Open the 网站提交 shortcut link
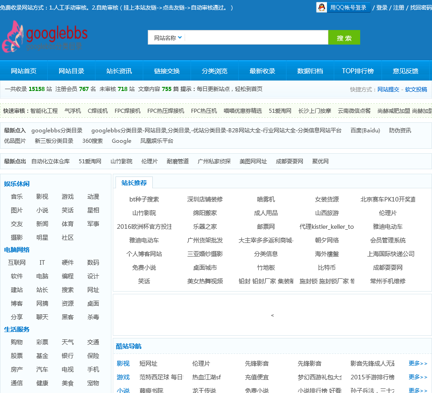The height and width of the screenshot is (393, 432). tap(388, 89)
